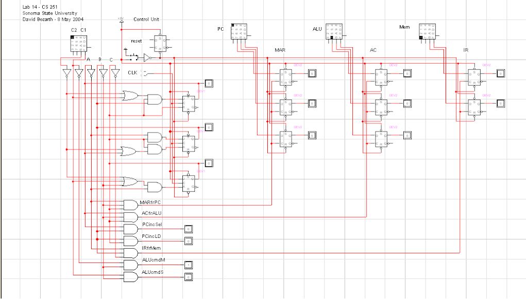Select the top Control Unit state flip-flop
Viewport: 526px width, 299px height.
pos(188,104)
